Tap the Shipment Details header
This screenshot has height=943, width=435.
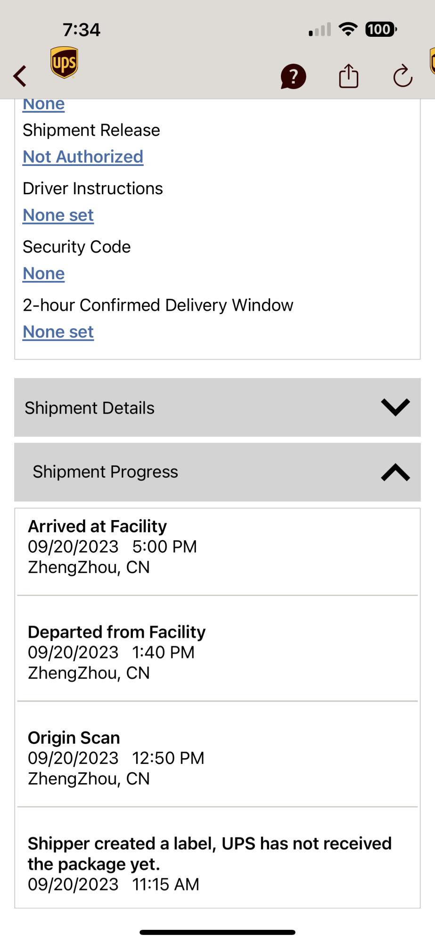click(x=90, y=408)
